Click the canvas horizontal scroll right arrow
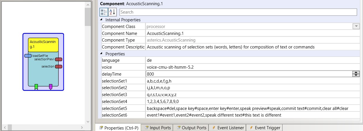The height and width of the screenshot is (131, 363). tap(82, 128)
